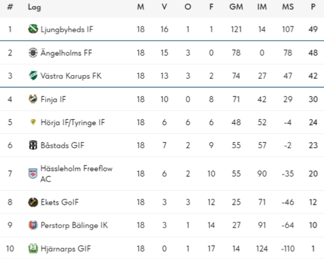The width and height of the screenshot is (324, 259).
Task: Click the Ljungbyheds IF club crest
Action: [x=33, y=29]
